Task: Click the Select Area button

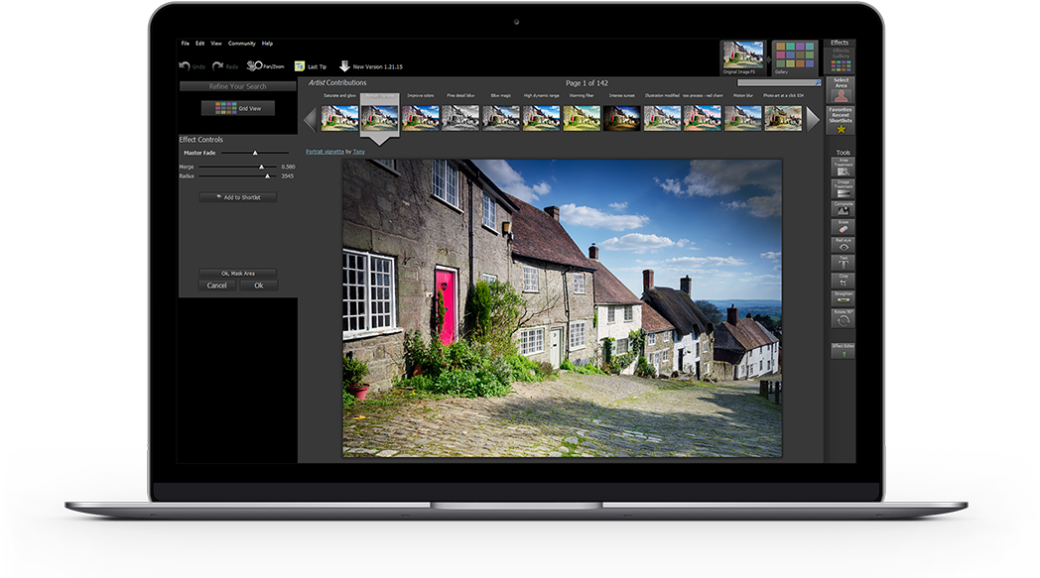Action: [x=842, y=90]
